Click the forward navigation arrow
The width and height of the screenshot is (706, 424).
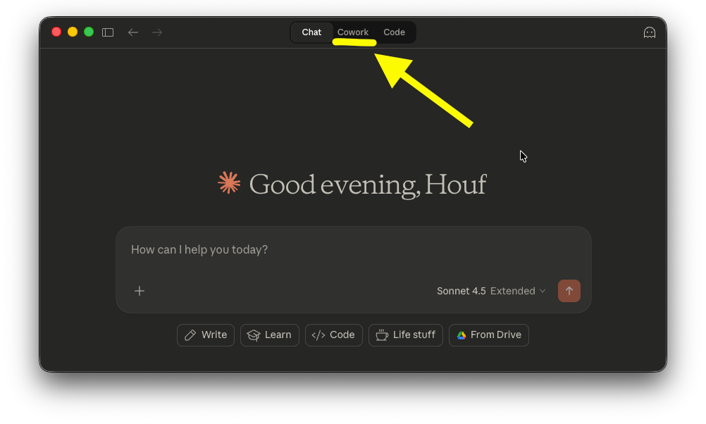(156, 32)
